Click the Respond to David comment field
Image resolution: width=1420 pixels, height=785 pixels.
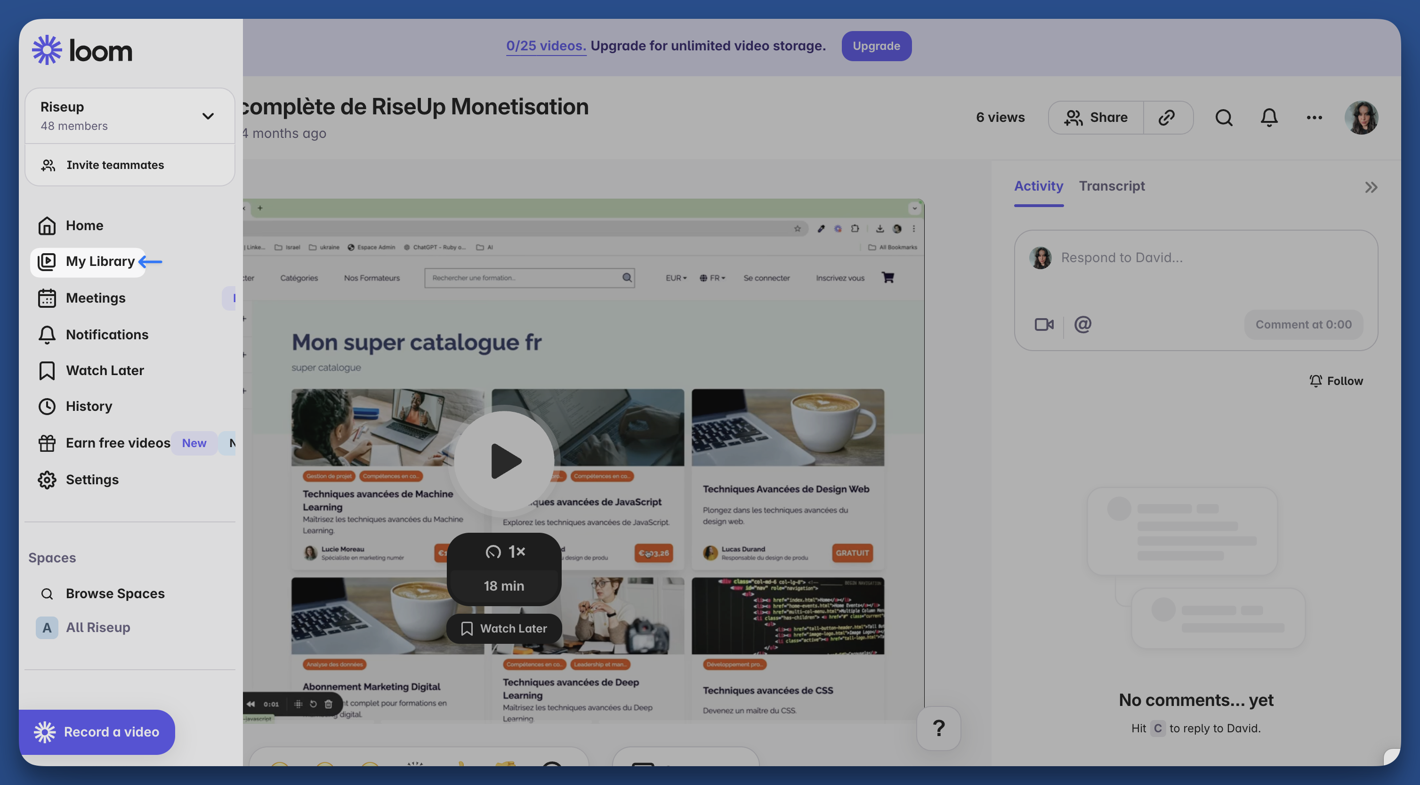tap(1202, 258)
